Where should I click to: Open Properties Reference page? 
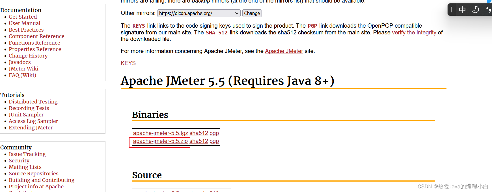[x=35, y=49]
